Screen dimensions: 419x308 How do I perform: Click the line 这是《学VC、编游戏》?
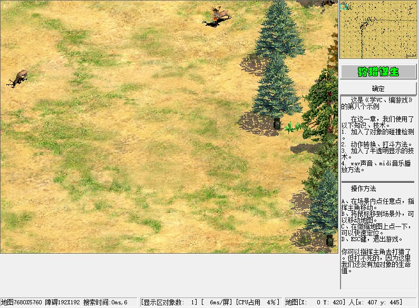tap(382, 100)
